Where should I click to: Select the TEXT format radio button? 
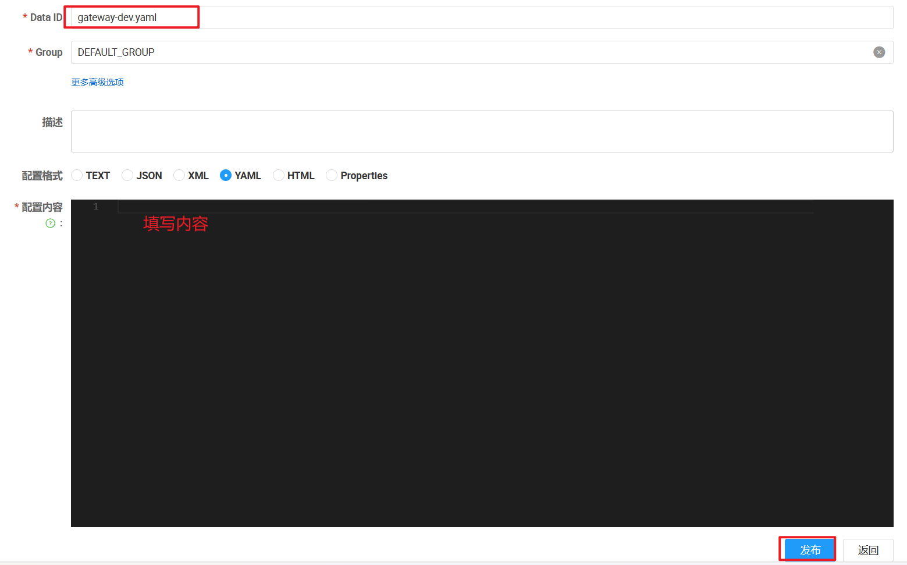(77, 175)
